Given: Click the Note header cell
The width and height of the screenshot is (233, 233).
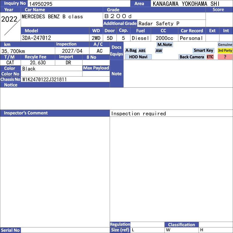Looking at the screenshot, I should coord(117,74).
